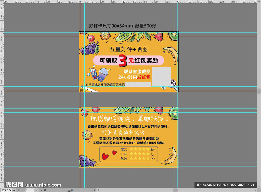Go to the first page button

19,190
